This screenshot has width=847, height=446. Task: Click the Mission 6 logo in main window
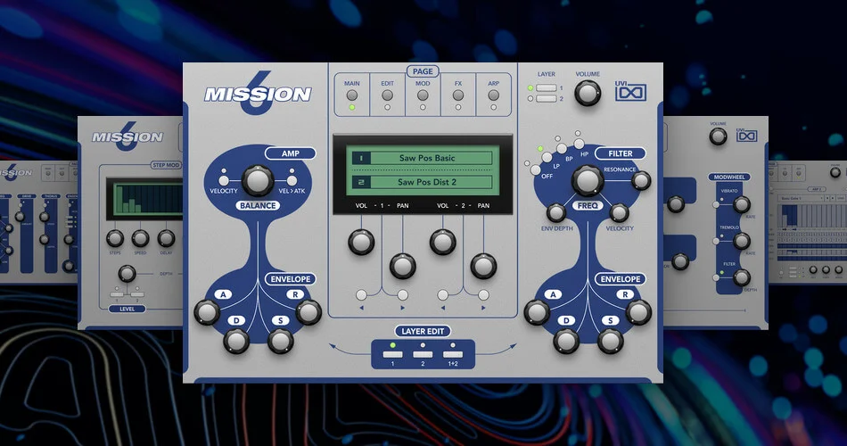pyautogui.click(x=258, y=93)
